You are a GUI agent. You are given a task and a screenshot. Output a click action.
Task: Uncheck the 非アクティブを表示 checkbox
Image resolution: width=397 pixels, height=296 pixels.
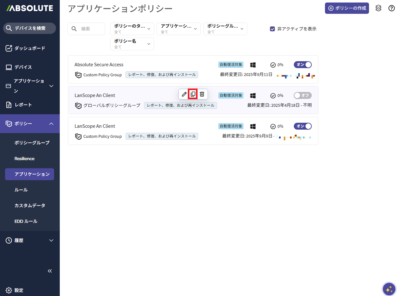click(272, 29)
